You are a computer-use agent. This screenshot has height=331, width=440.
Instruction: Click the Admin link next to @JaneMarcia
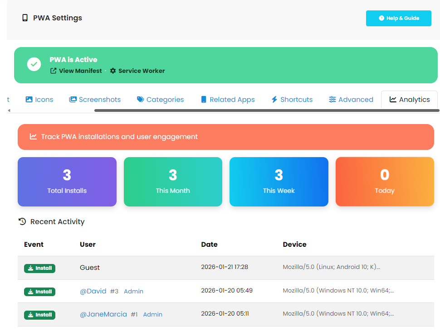[x=152, y=314]
